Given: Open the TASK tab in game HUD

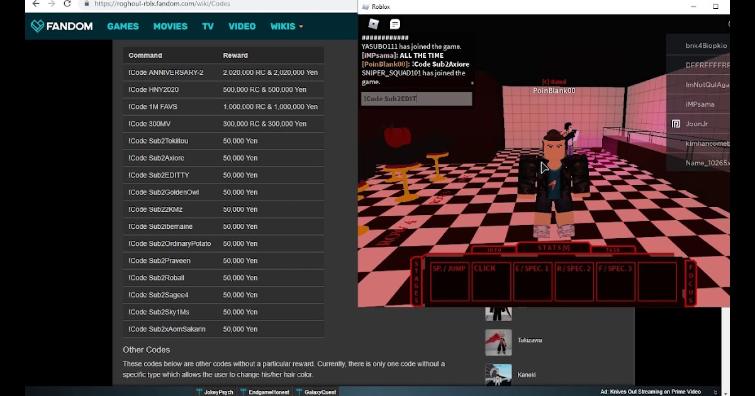Looking at the screenshot, I should tap(613, 250).
